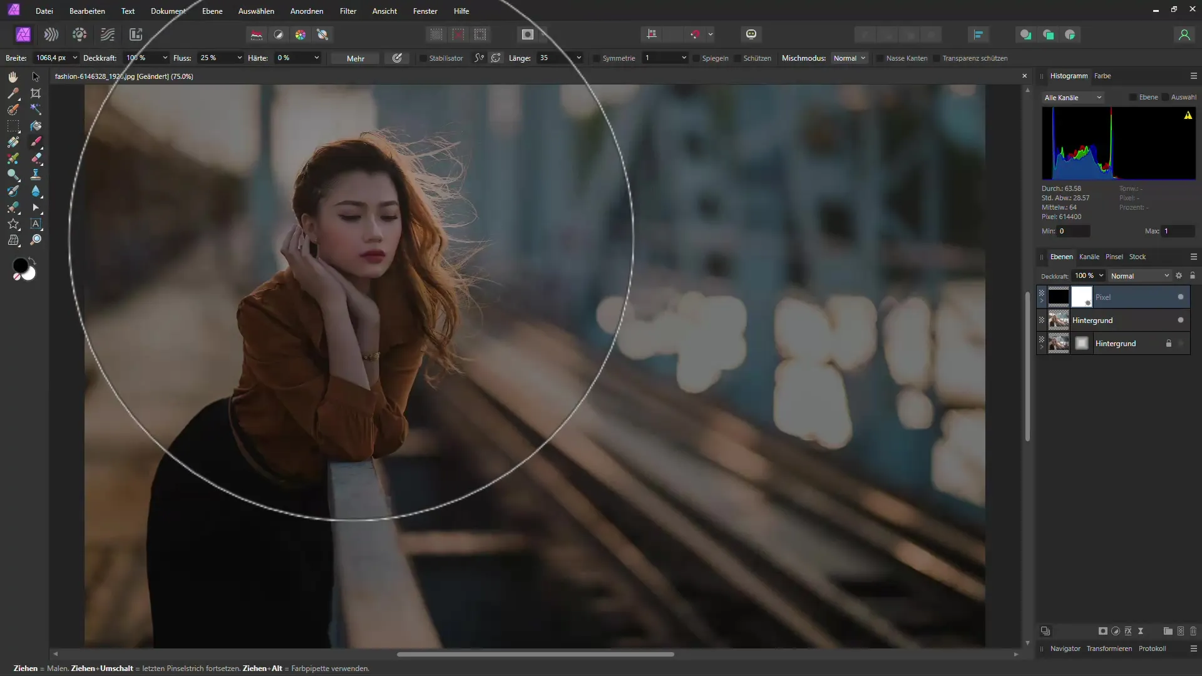Expand the Pixel layer group arrow
The width and height of the screenshot is (1202, 676).
tap(1042, 301)
